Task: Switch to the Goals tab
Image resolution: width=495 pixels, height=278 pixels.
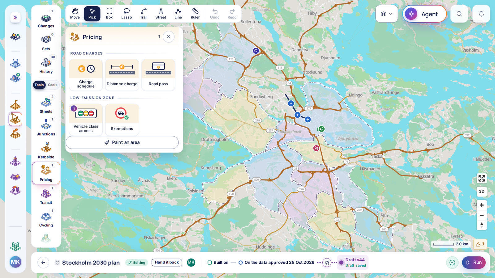Action: [x=53, y=85]
